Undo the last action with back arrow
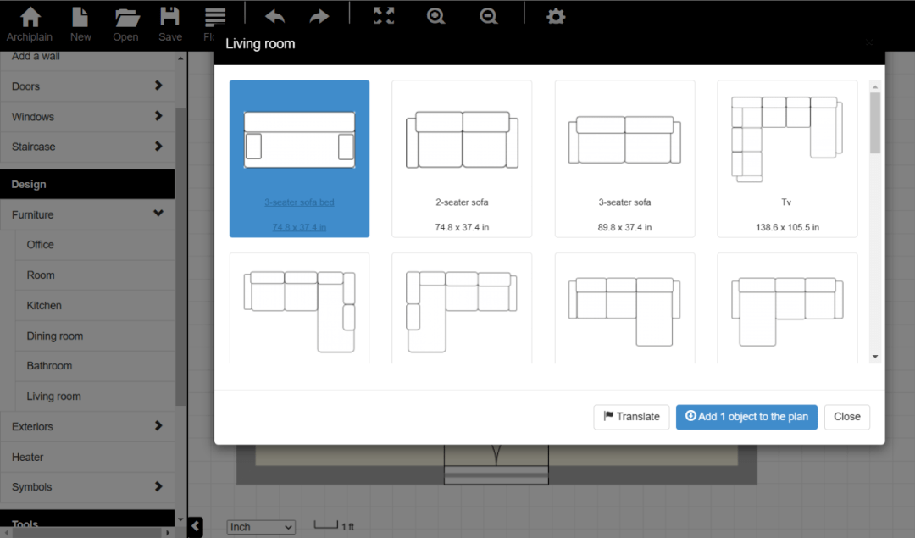 coord(274,16)
